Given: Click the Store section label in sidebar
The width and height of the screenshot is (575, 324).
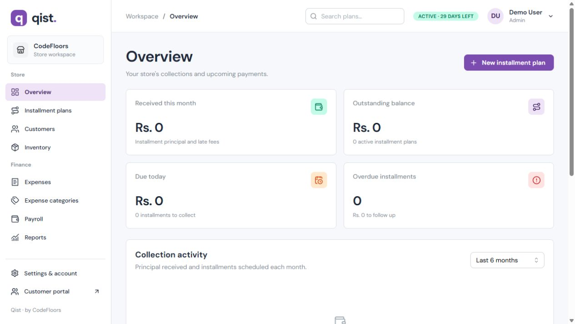Looking at the screenshot, I should tap(18, 75).
